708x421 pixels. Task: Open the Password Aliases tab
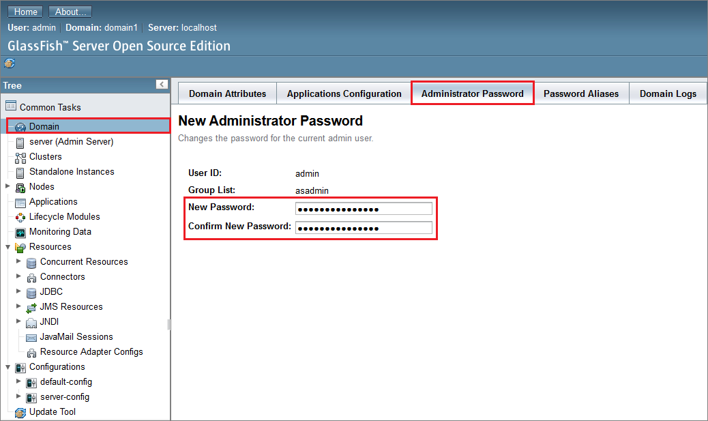(x=581, y=93)
